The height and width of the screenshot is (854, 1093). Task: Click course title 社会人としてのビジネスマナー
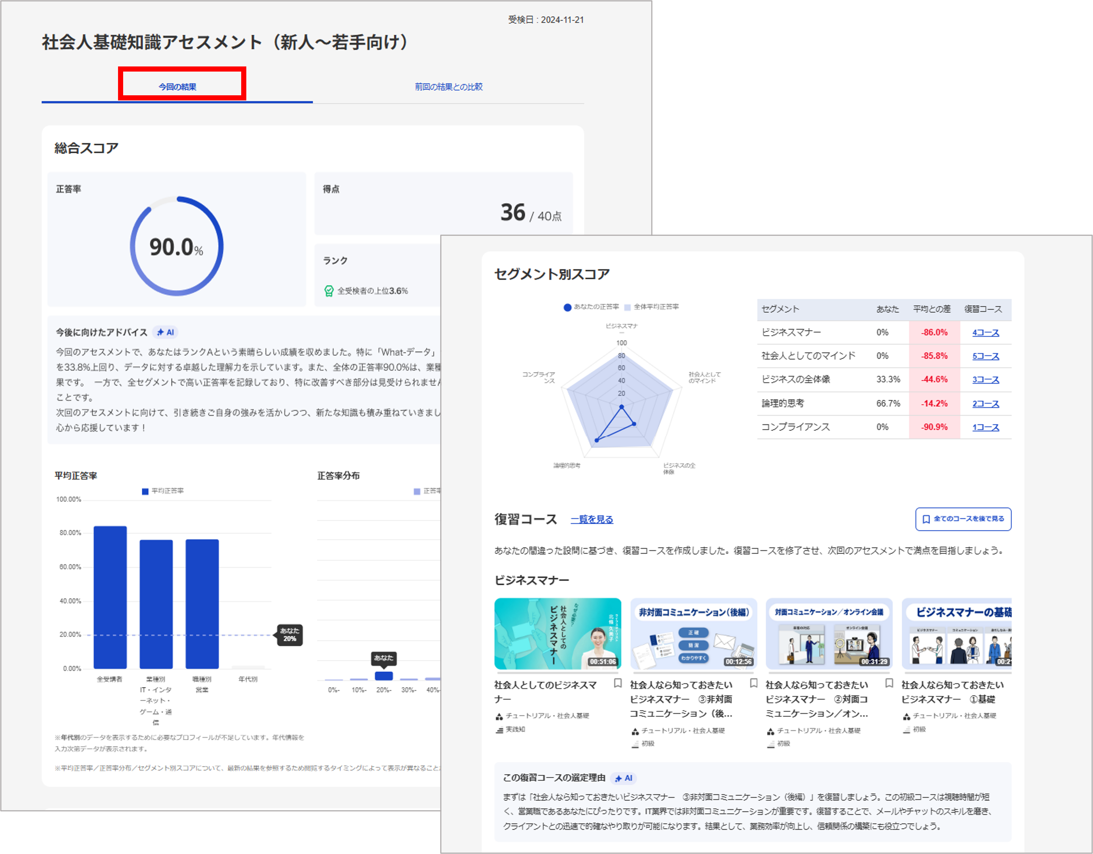546,692
